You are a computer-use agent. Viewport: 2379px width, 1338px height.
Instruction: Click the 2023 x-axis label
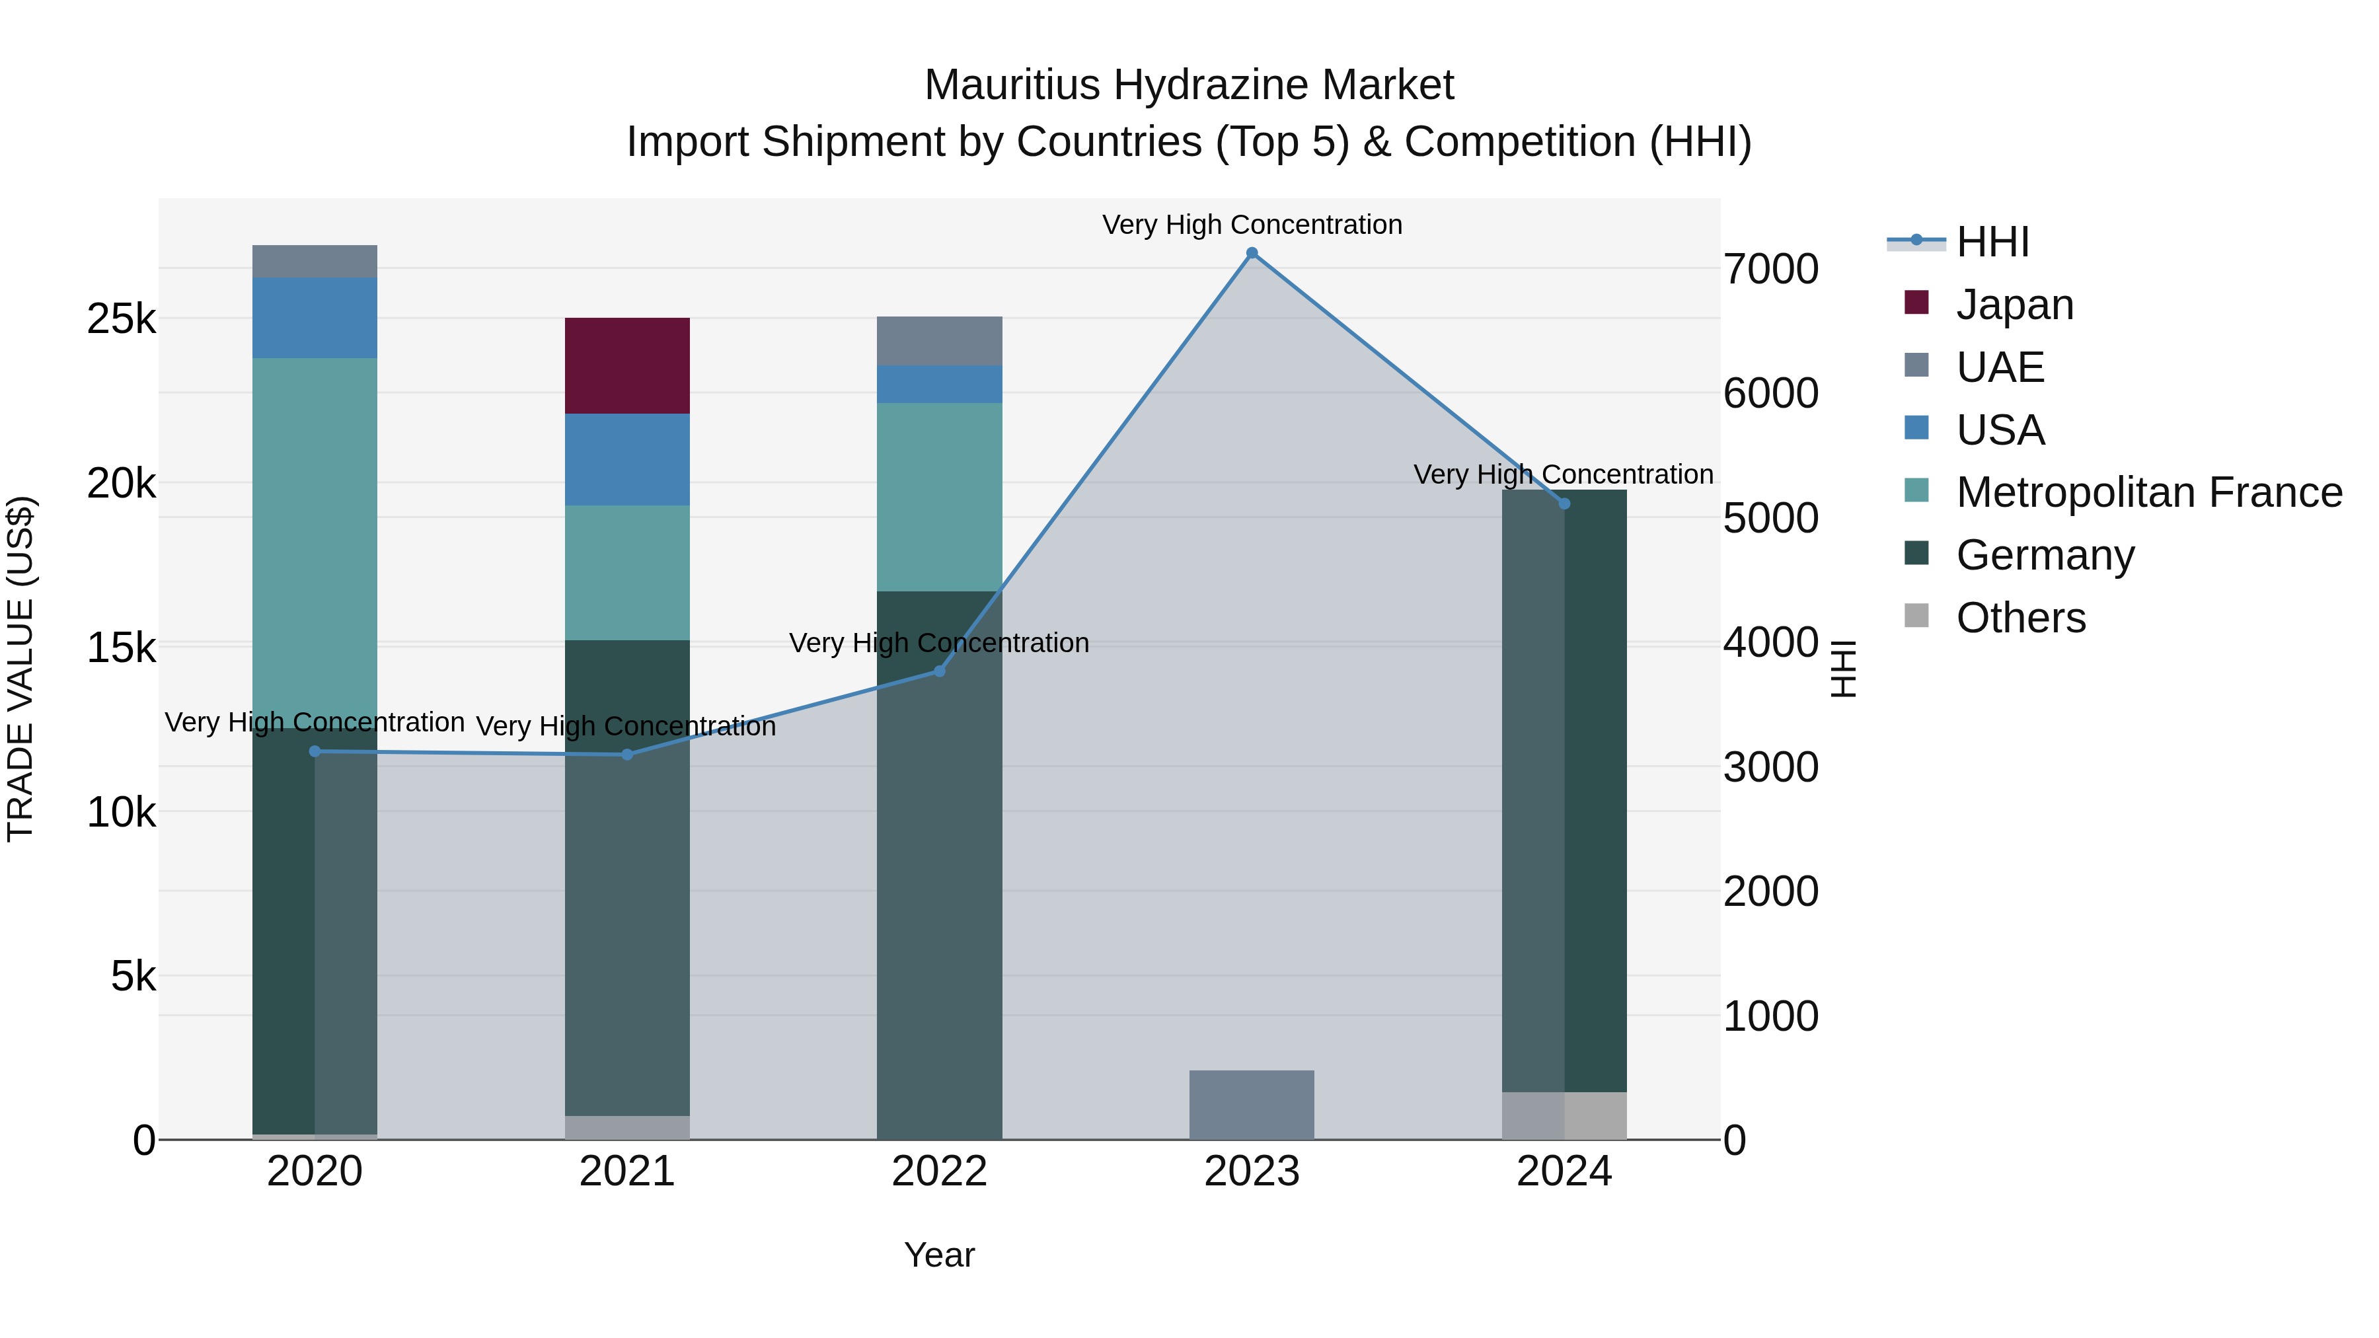1252,1171
